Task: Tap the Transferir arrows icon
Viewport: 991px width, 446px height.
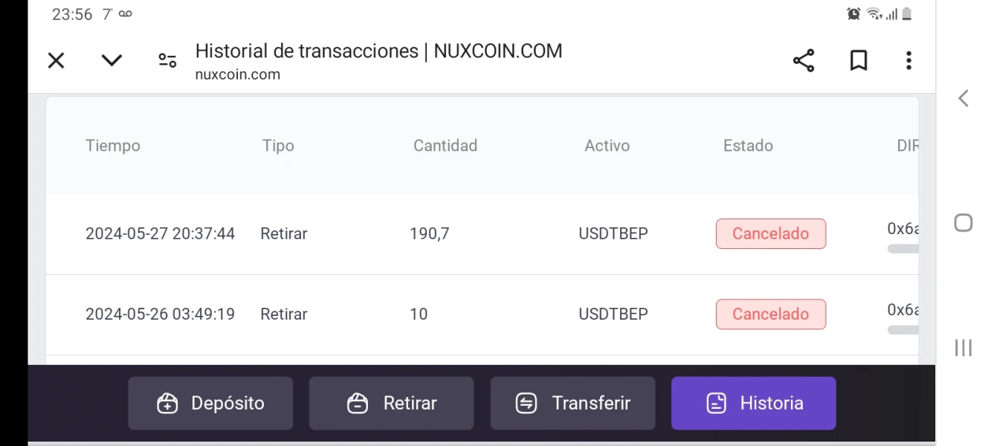Action: click(525, 403)
